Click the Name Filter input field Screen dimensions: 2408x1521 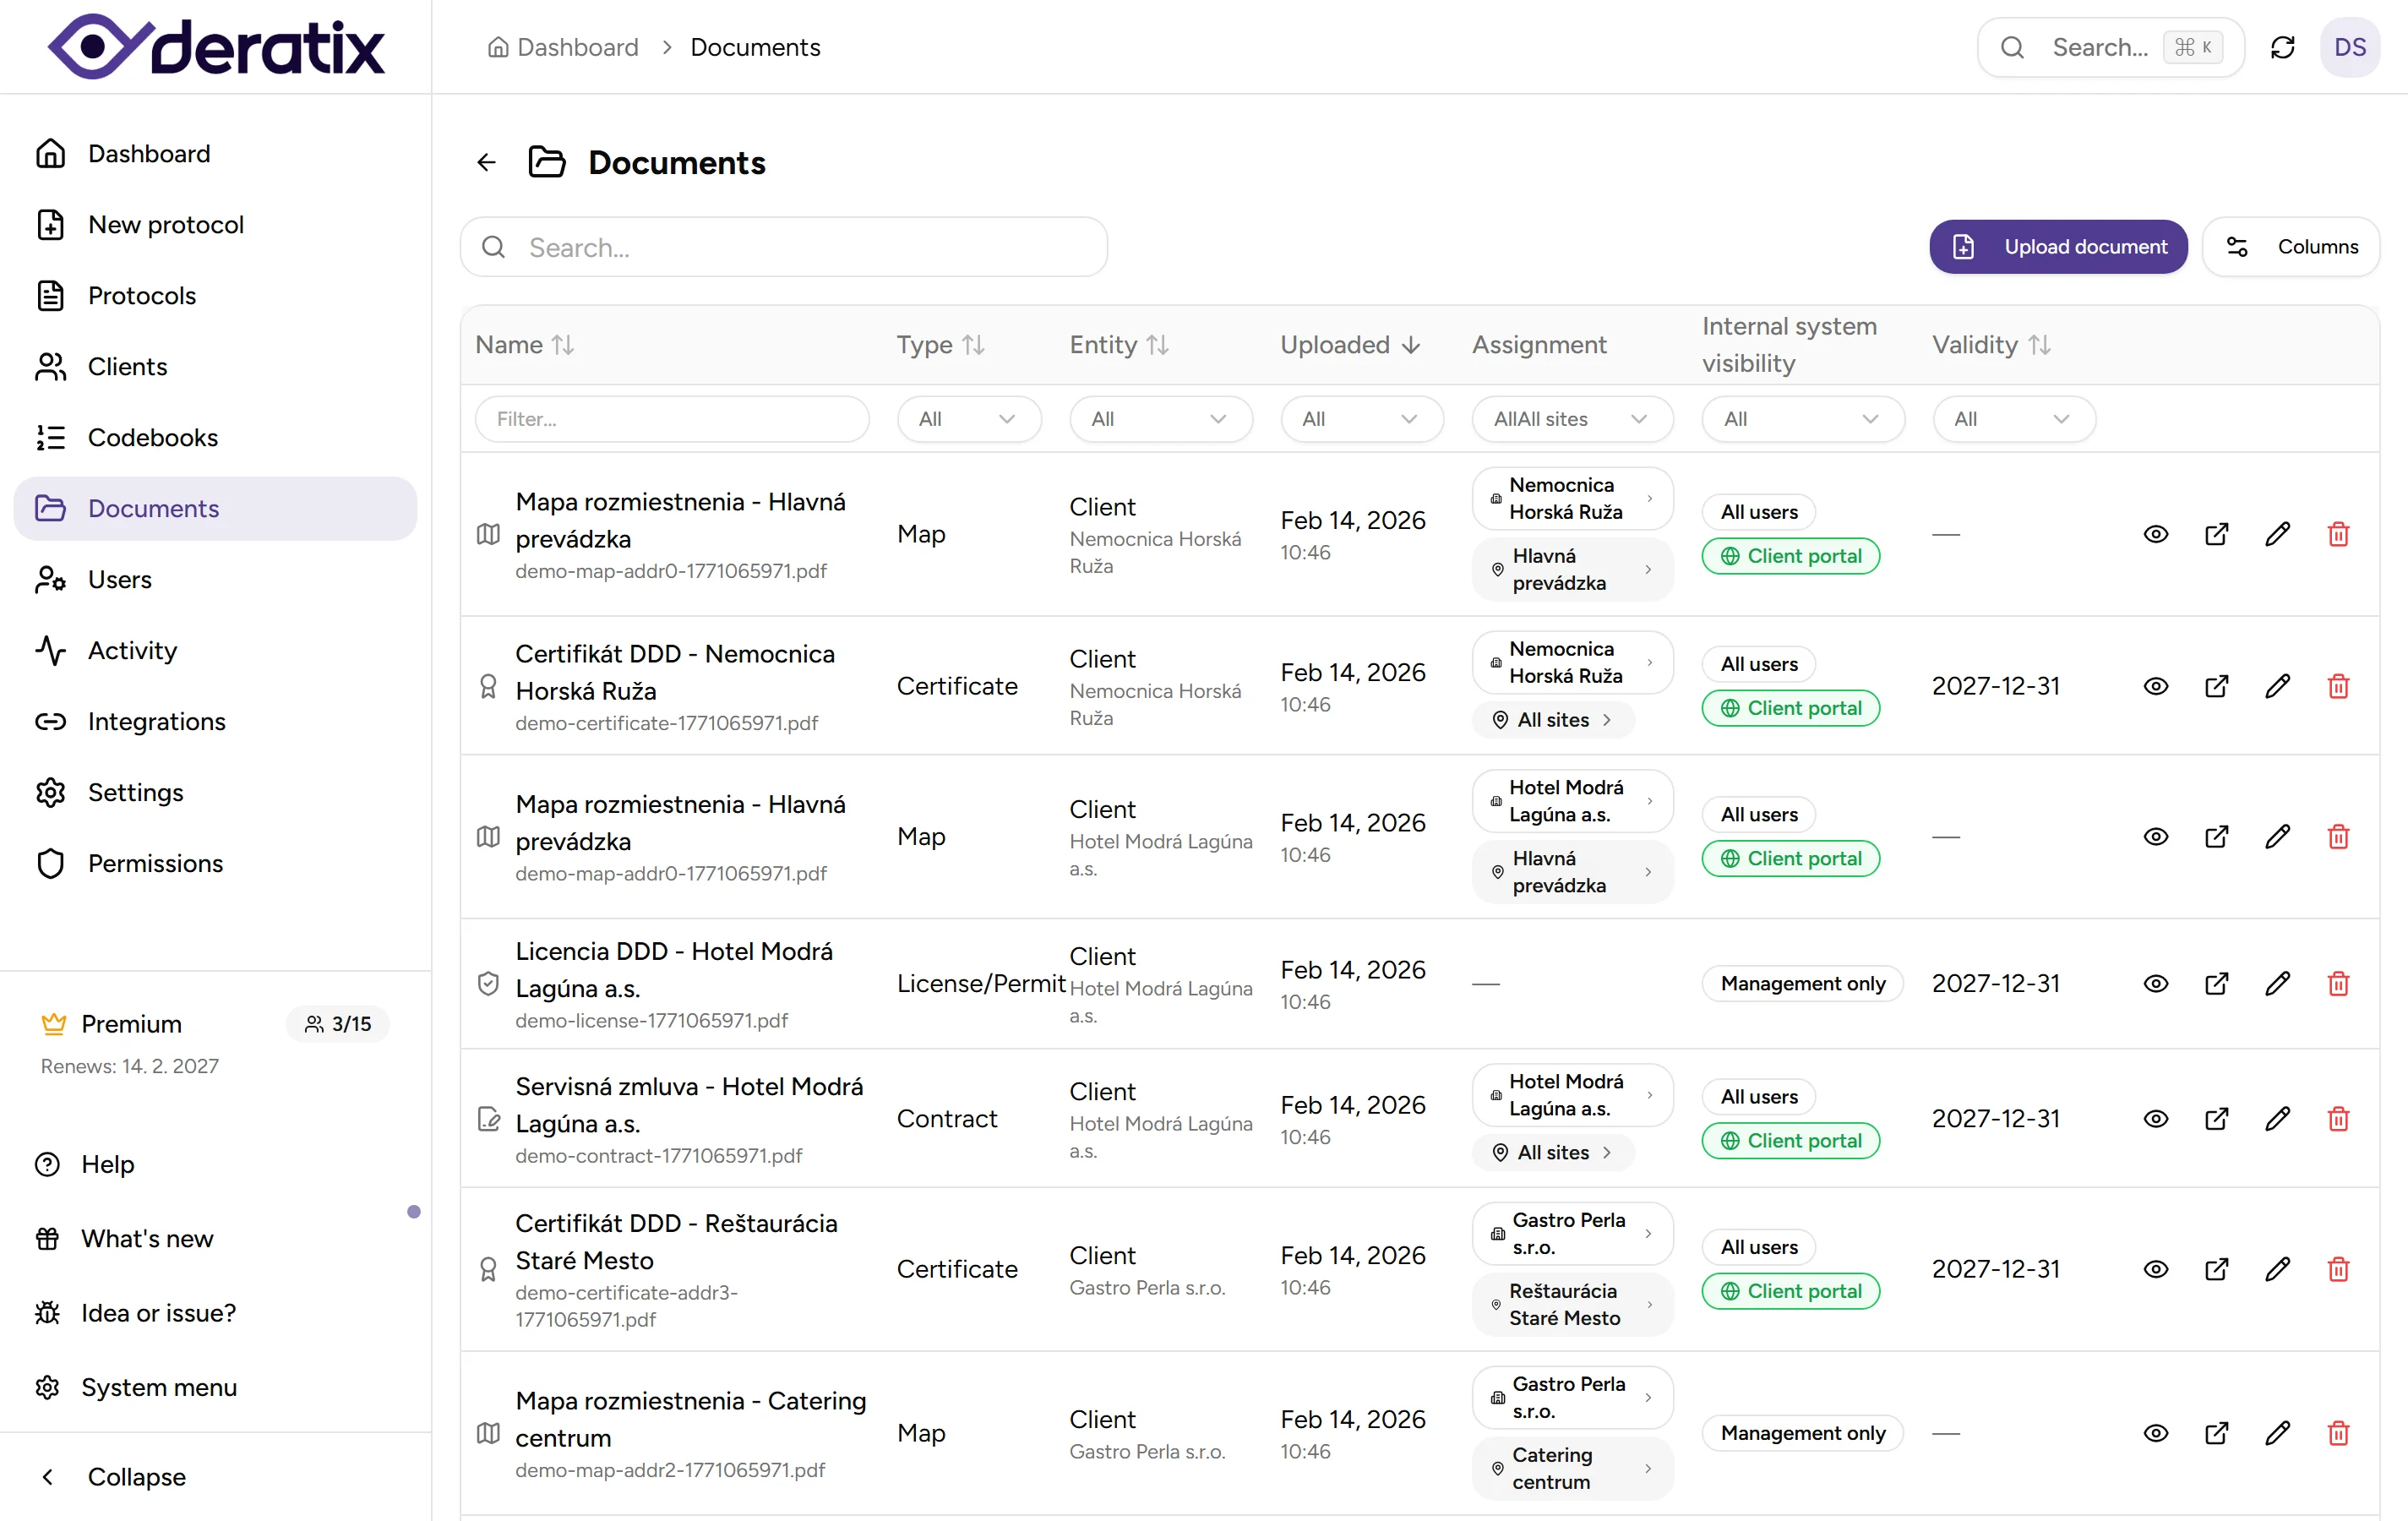pos(671,419)
